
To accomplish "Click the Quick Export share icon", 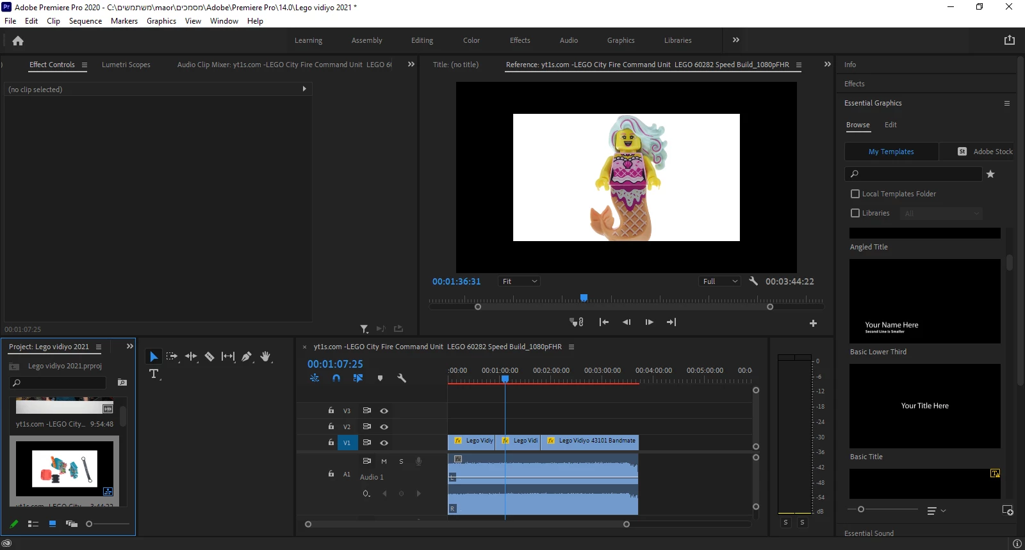I will coord(1010,40).
